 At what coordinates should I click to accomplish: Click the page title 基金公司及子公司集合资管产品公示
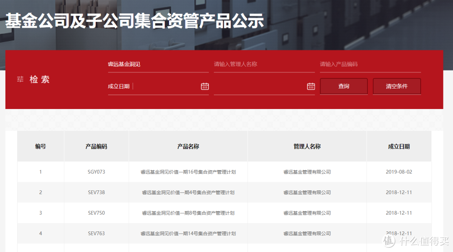135,21
